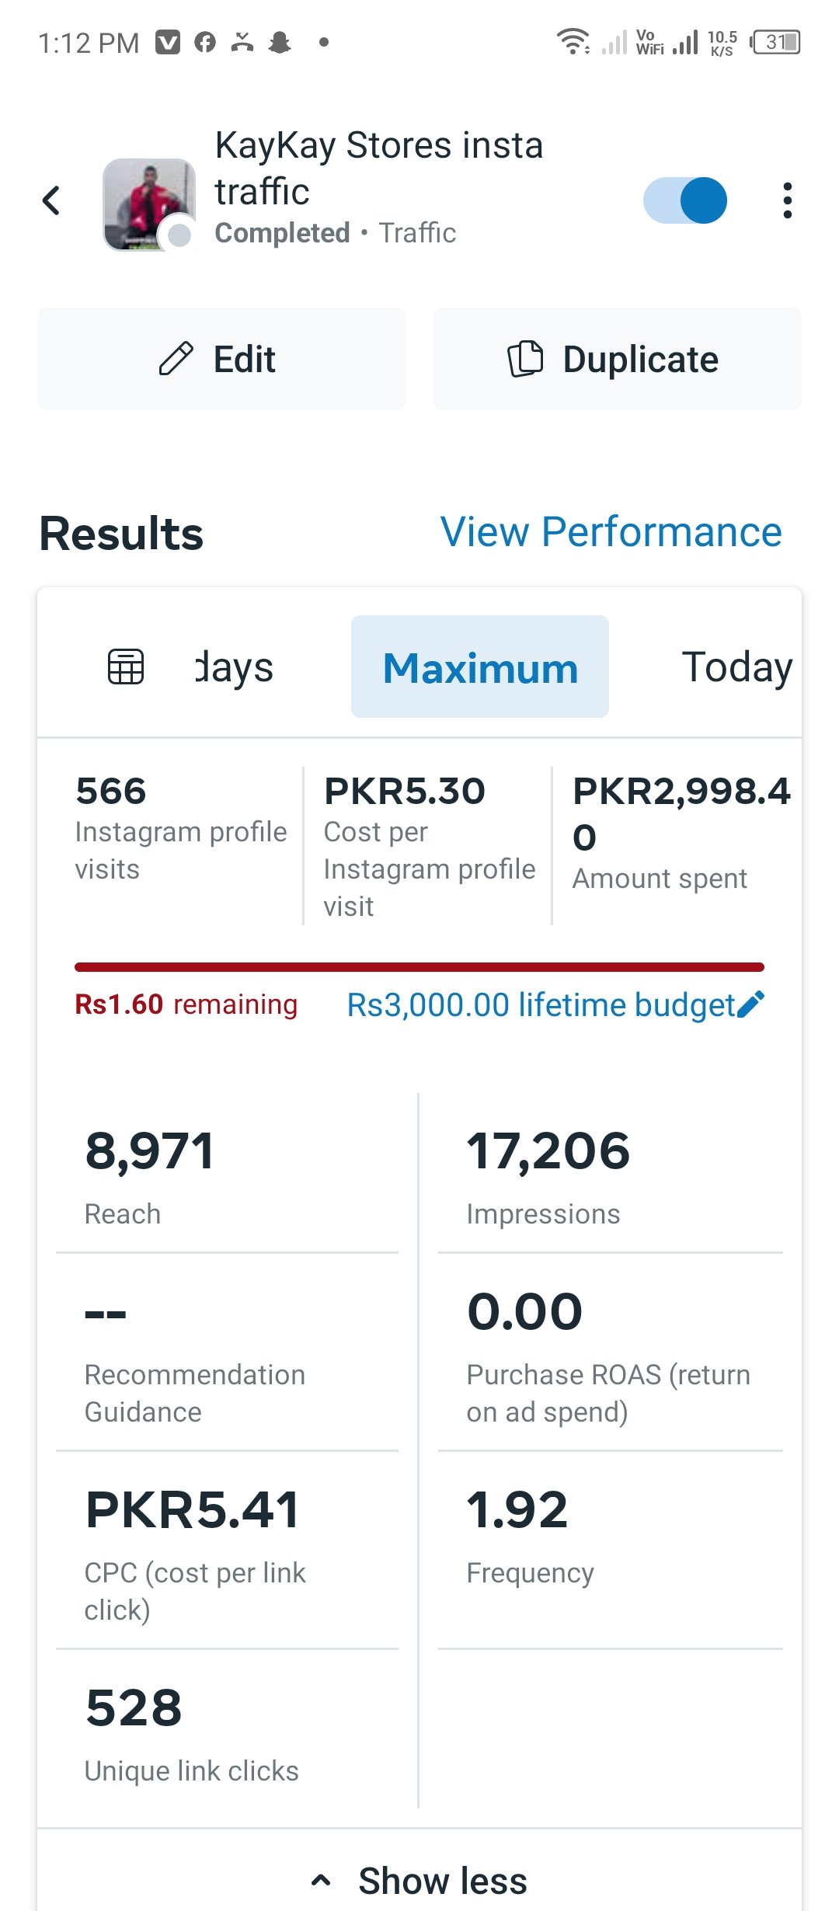
Task: Tap the red budget progress bar
Action: tap(419, 967)
